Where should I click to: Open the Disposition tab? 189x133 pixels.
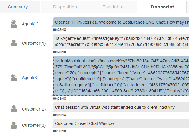tap(65, 7)
